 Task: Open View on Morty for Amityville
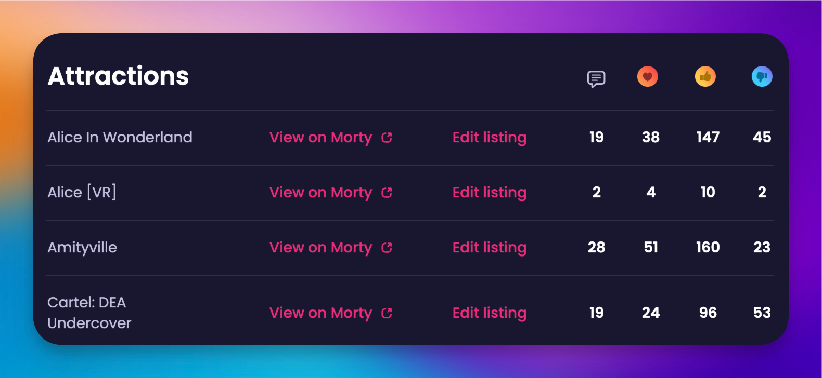[x=320, y=248]
